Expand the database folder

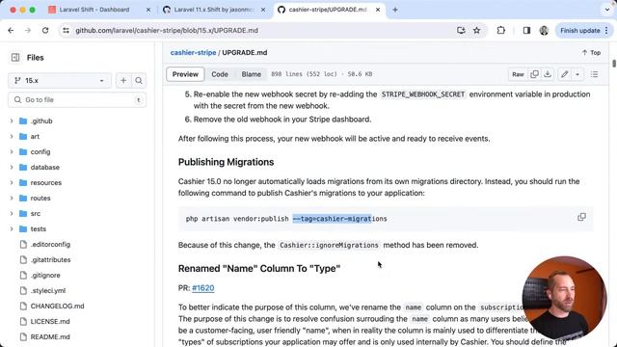pos(12,167)
